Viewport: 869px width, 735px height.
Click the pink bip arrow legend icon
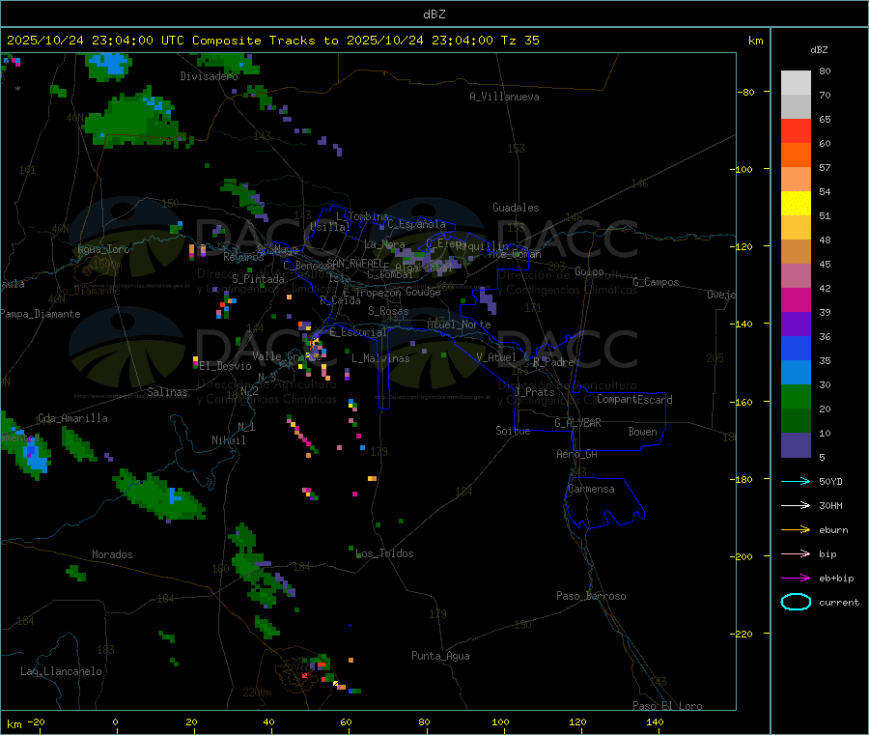tap(796, 553)
